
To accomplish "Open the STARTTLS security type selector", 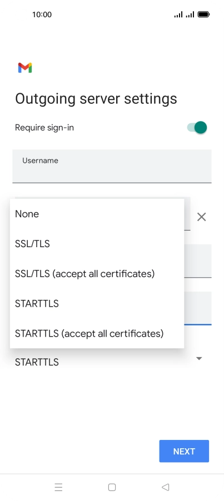I will (x=111, y=362).
